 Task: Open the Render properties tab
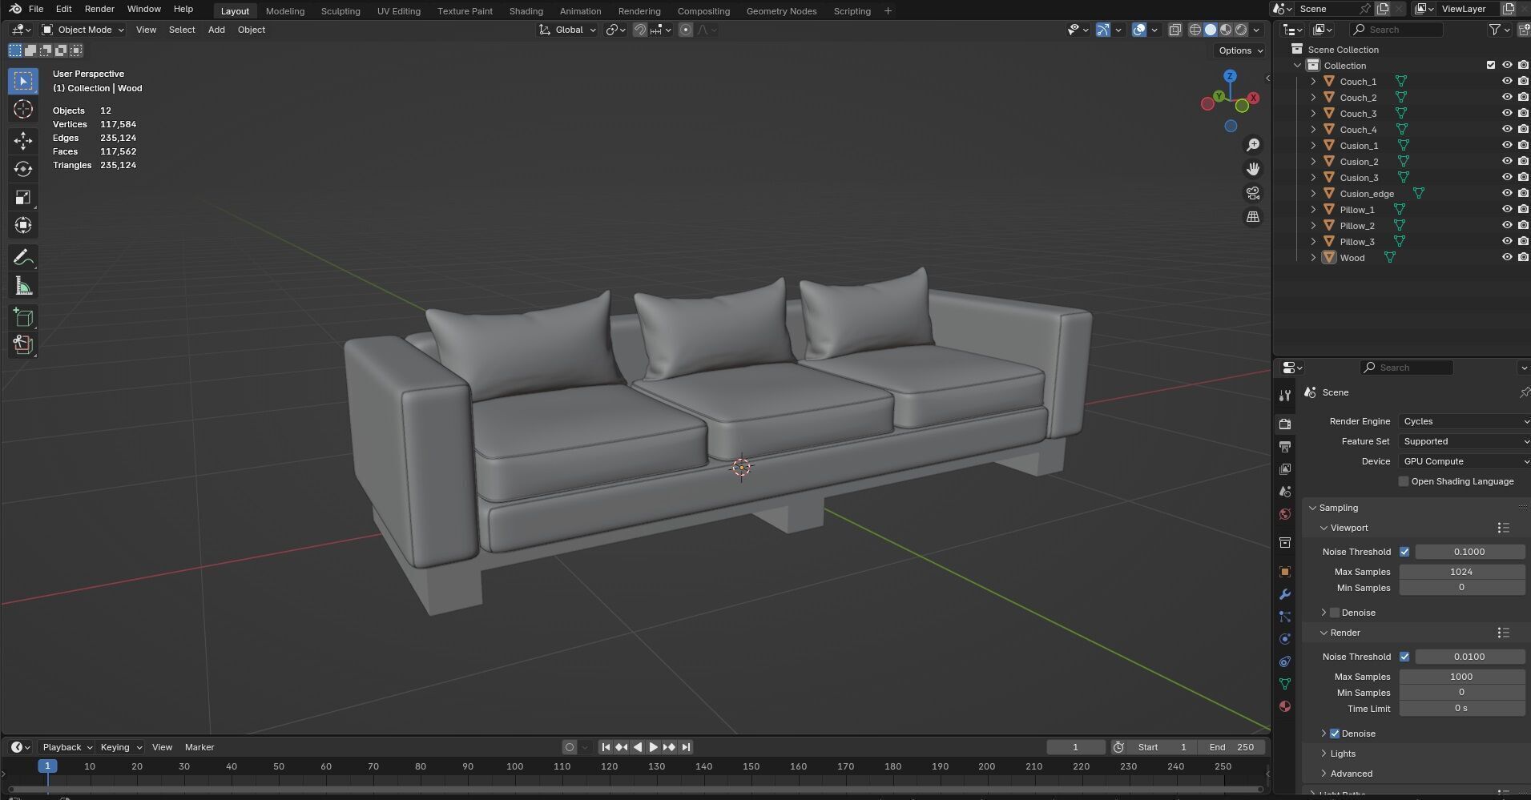tap(1285, 424)
